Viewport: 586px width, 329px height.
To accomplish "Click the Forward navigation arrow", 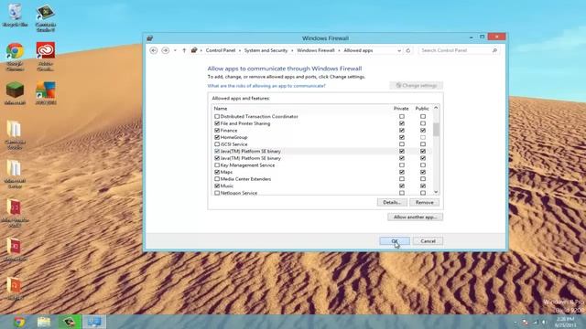I will click(165, 50).
